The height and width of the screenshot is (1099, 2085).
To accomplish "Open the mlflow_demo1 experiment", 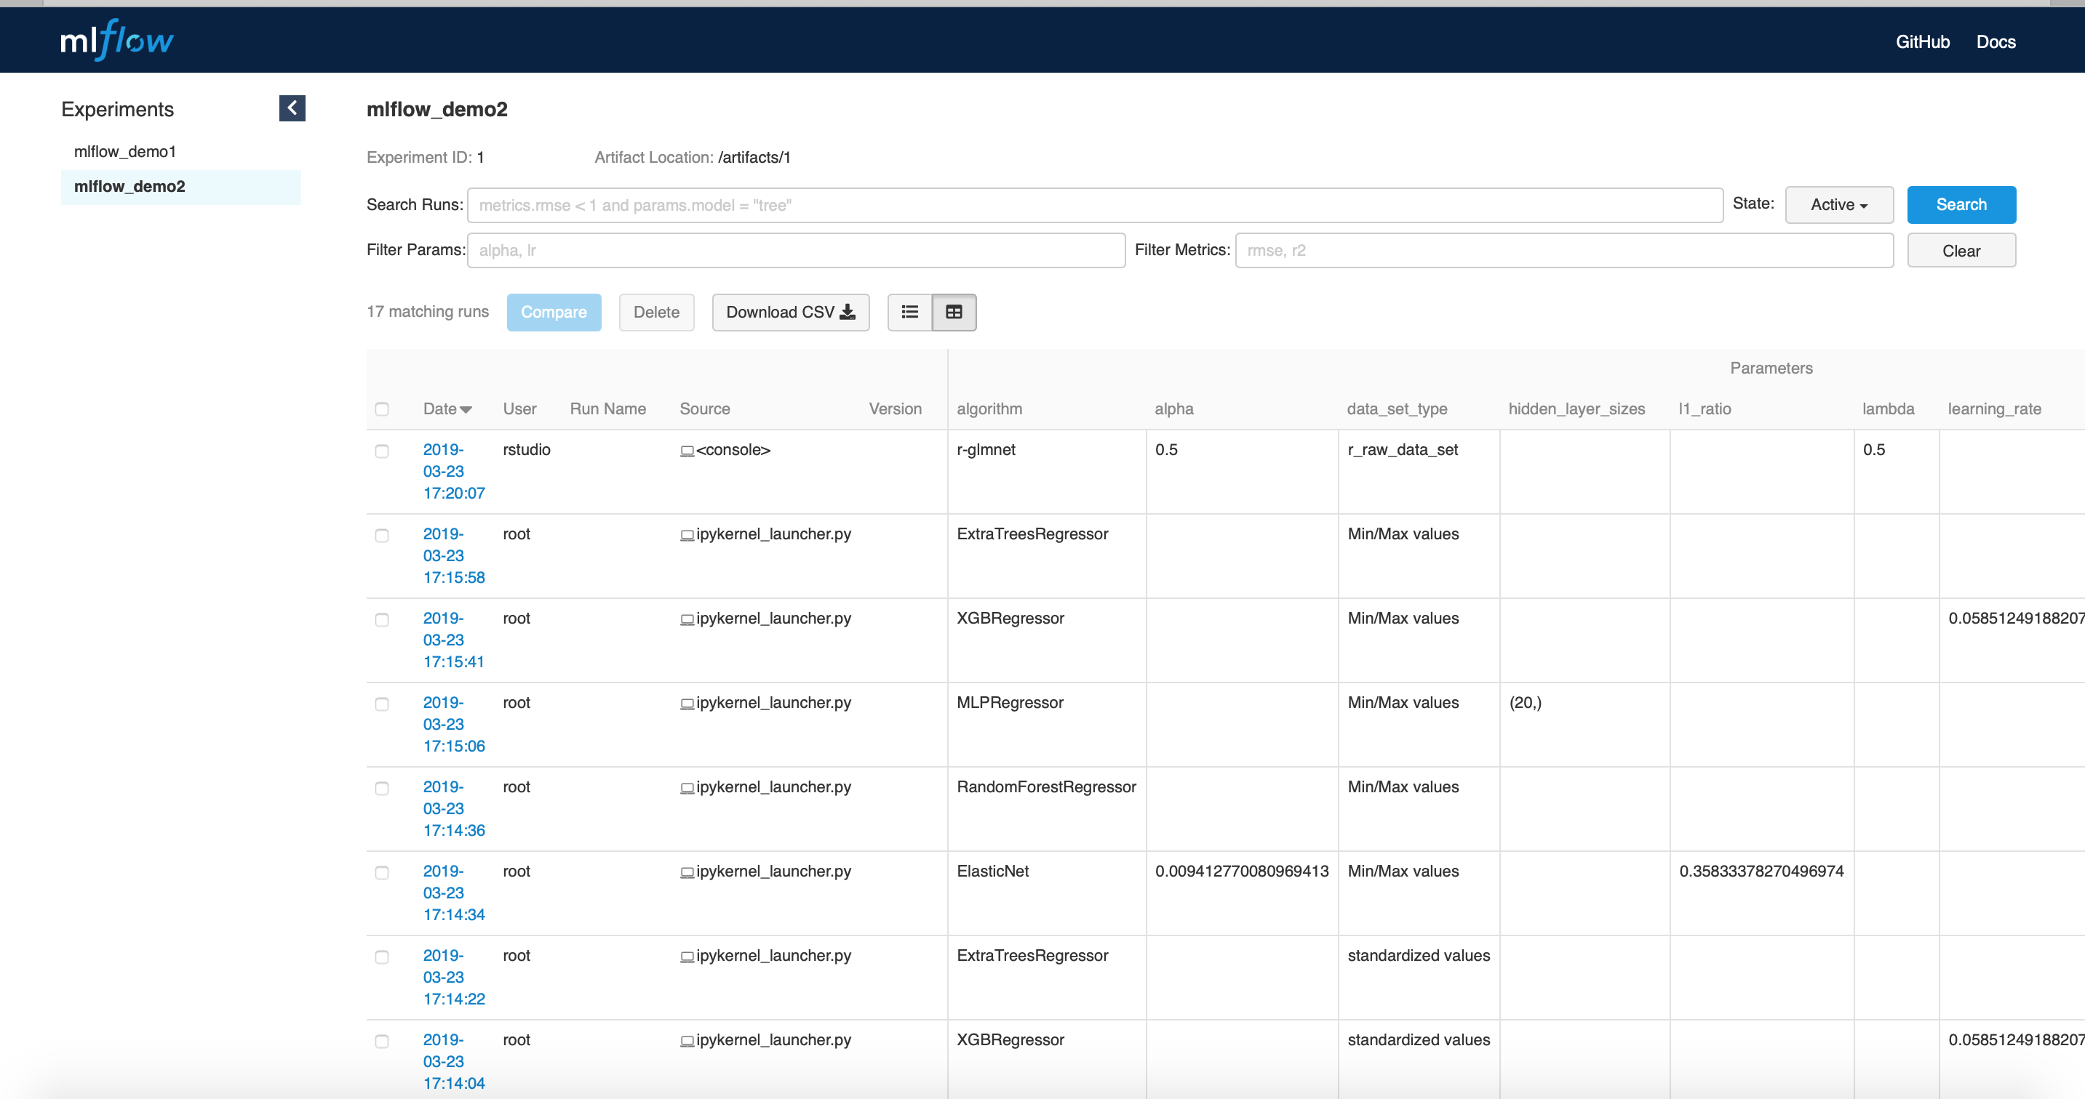I will point(124,152).
